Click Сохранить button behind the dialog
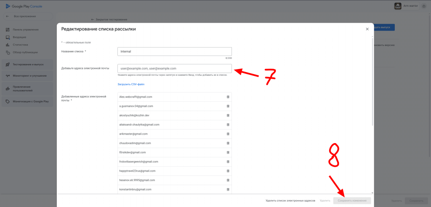This screenshot has width=431, height=207. [x=416, y=201]
